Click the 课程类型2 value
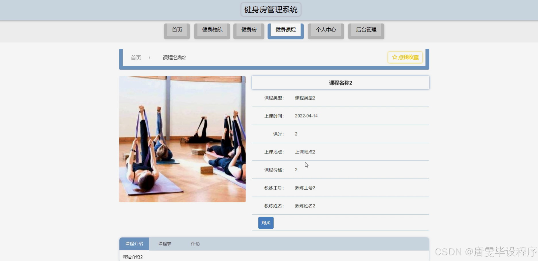Viewport: 538px width, 261px height. [305, 98]
